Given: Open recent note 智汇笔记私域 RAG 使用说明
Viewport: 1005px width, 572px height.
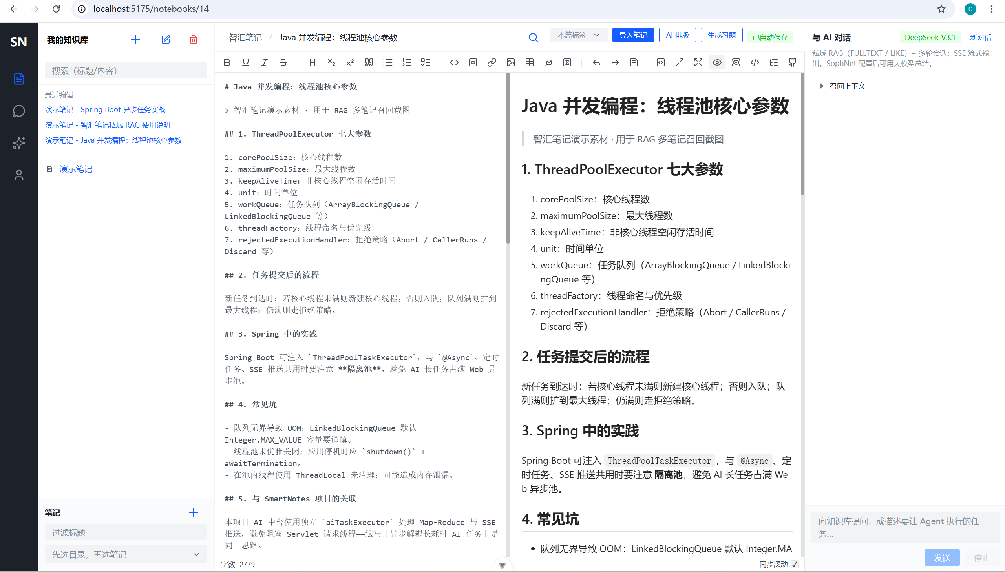Looking at the screenshot, I should pos(108,125).
